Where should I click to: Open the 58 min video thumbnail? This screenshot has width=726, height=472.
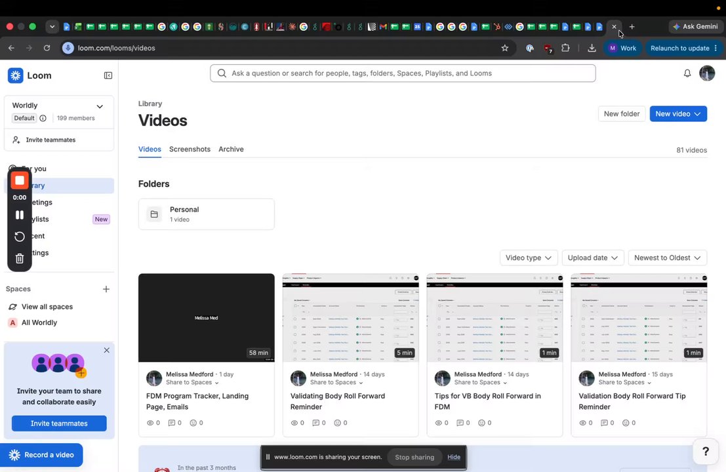(206, 317)
